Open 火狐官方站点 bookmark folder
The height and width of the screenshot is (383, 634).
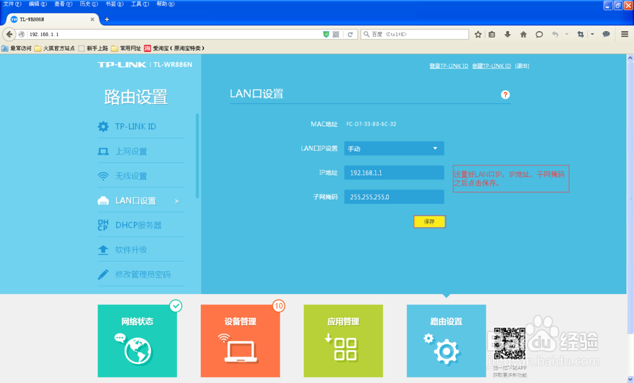[55, 49]
